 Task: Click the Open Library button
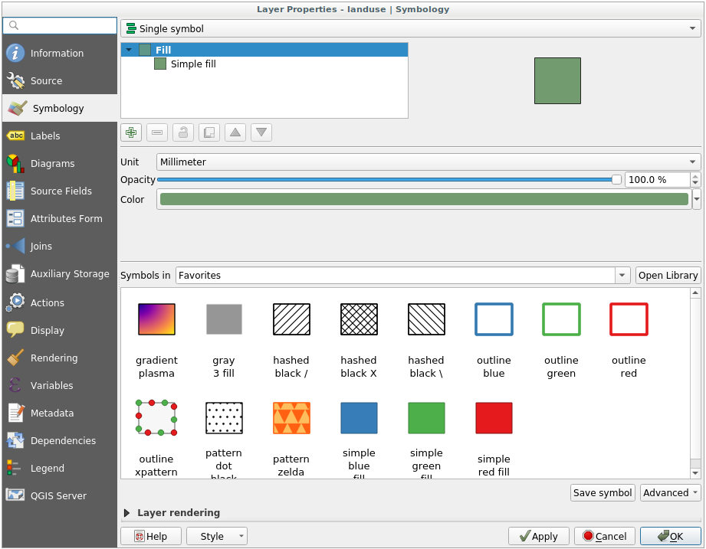[x=668, y=276]
